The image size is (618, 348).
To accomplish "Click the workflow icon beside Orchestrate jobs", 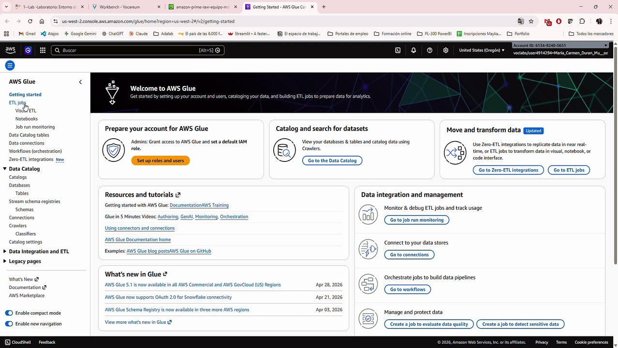I will (368, 284).
